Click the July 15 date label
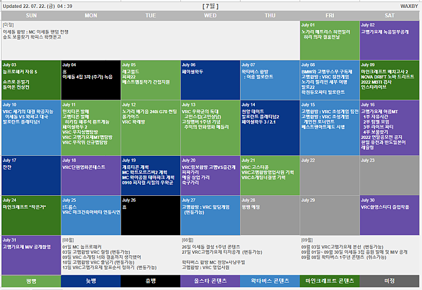The height and width of the screenshot is (290, 422). [x=308, y=105]
